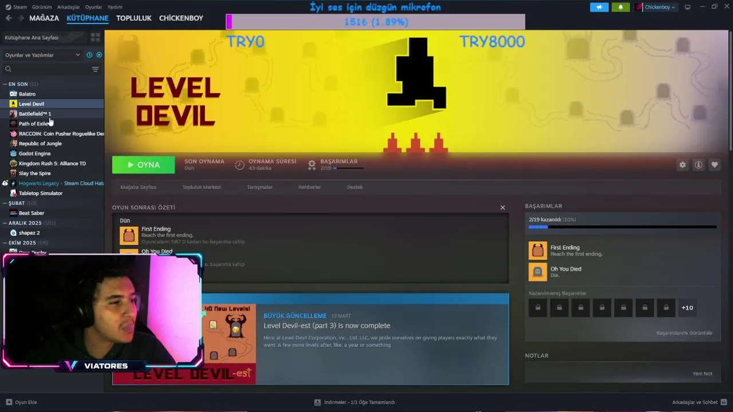The height and width of the screenshot is (412, 733).
Task: Open the Level Devil-est update news card
Action: pos(310,339)
